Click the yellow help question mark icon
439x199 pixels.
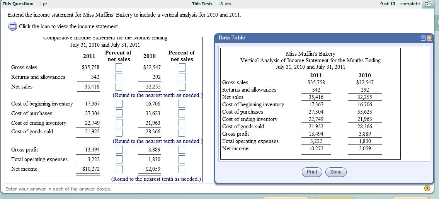coord(427,188)
